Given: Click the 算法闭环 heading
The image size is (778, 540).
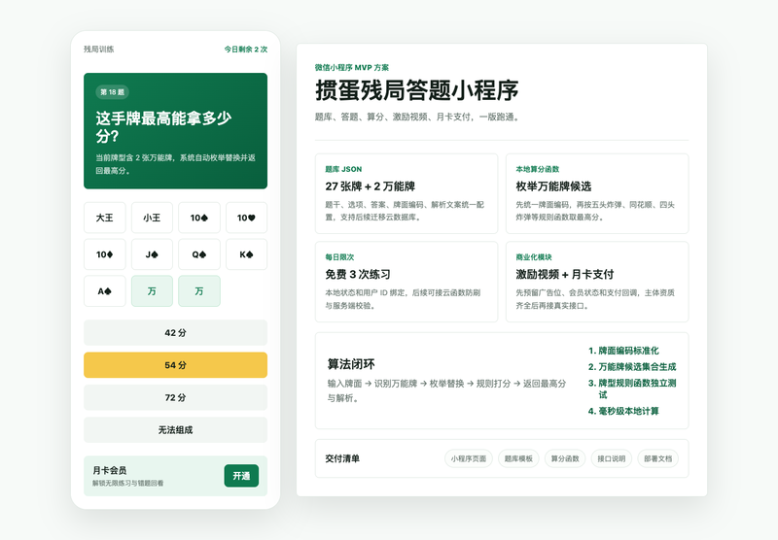Looking at the screenshot, I should tap(351, 364).
